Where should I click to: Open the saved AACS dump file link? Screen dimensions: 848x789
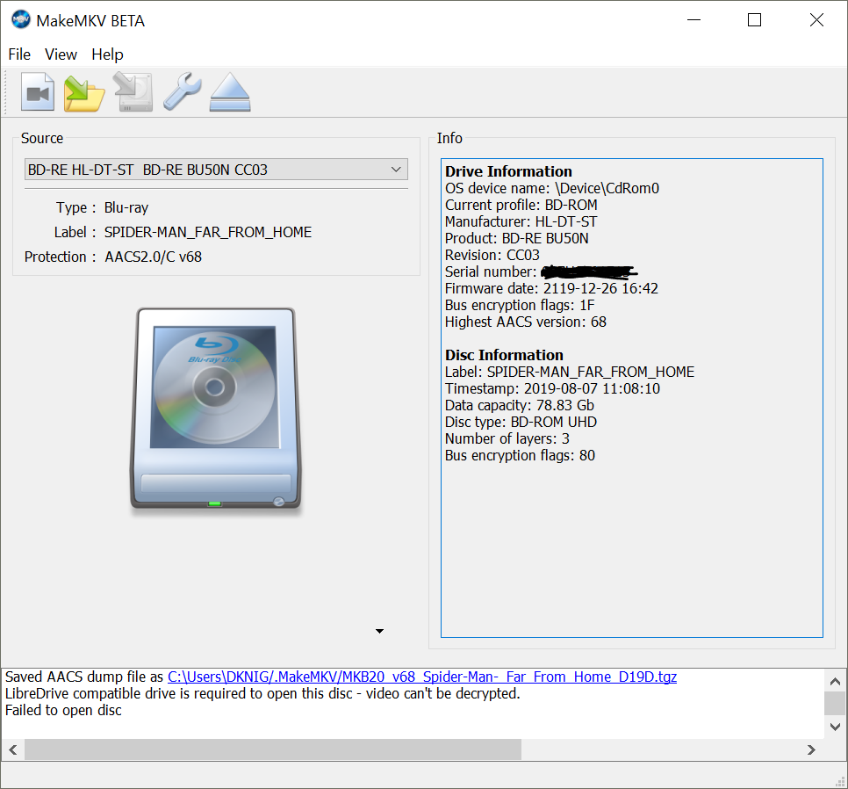tap(422, 677)
